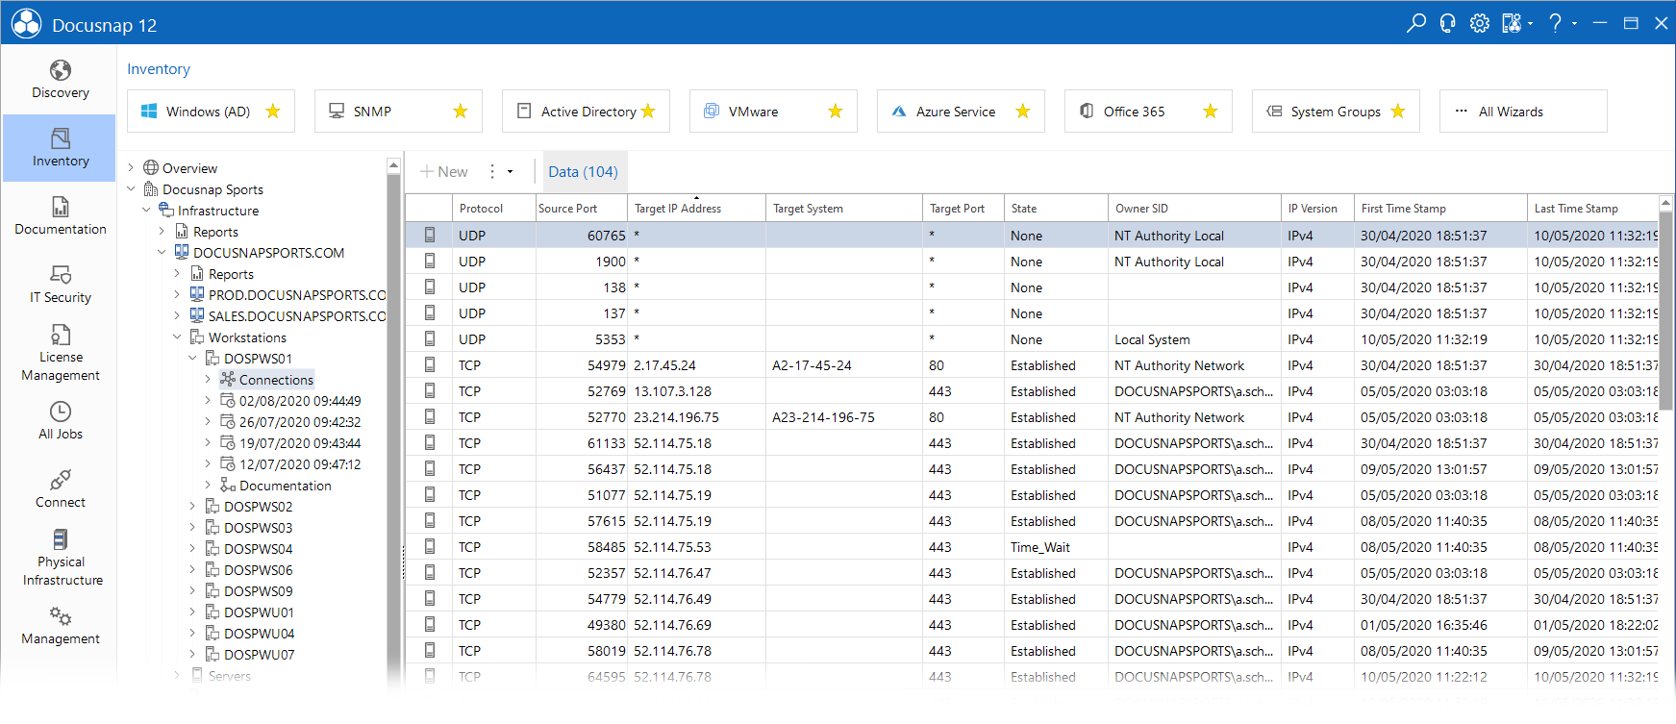Sort by First Time Stamp column header
Viewport: 1676px width, 724px height.
(1440, 208)
